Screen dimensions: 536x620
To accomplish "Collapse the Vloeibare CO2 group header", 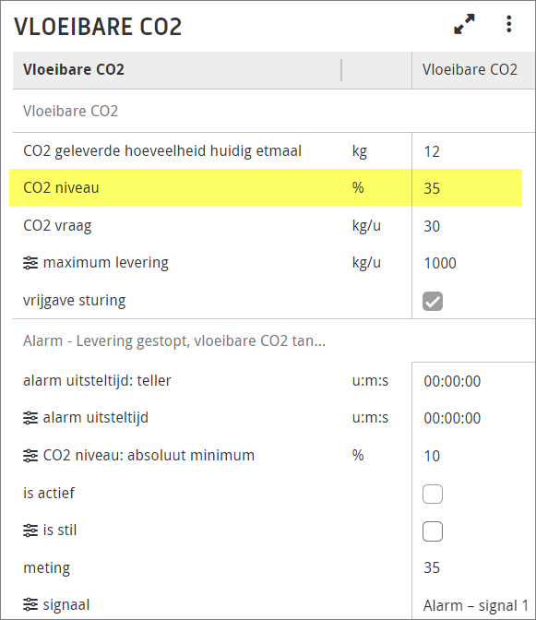I will coord(70,111).
